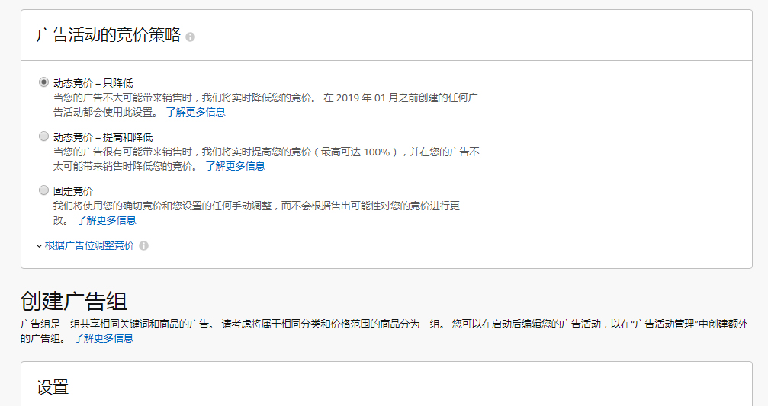Viewport: 768px width, 406px height.
Task: Click the 固定竞价 label text
Action: click(x=73, y=191)
